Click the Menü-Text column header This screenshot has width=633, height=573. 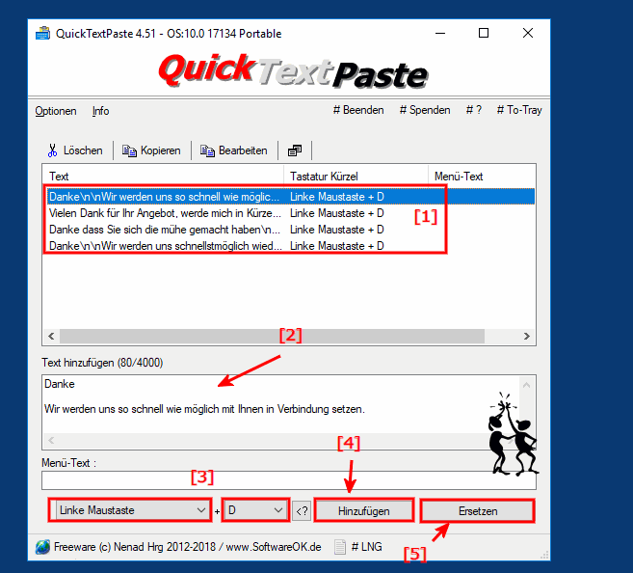[482, 177]
